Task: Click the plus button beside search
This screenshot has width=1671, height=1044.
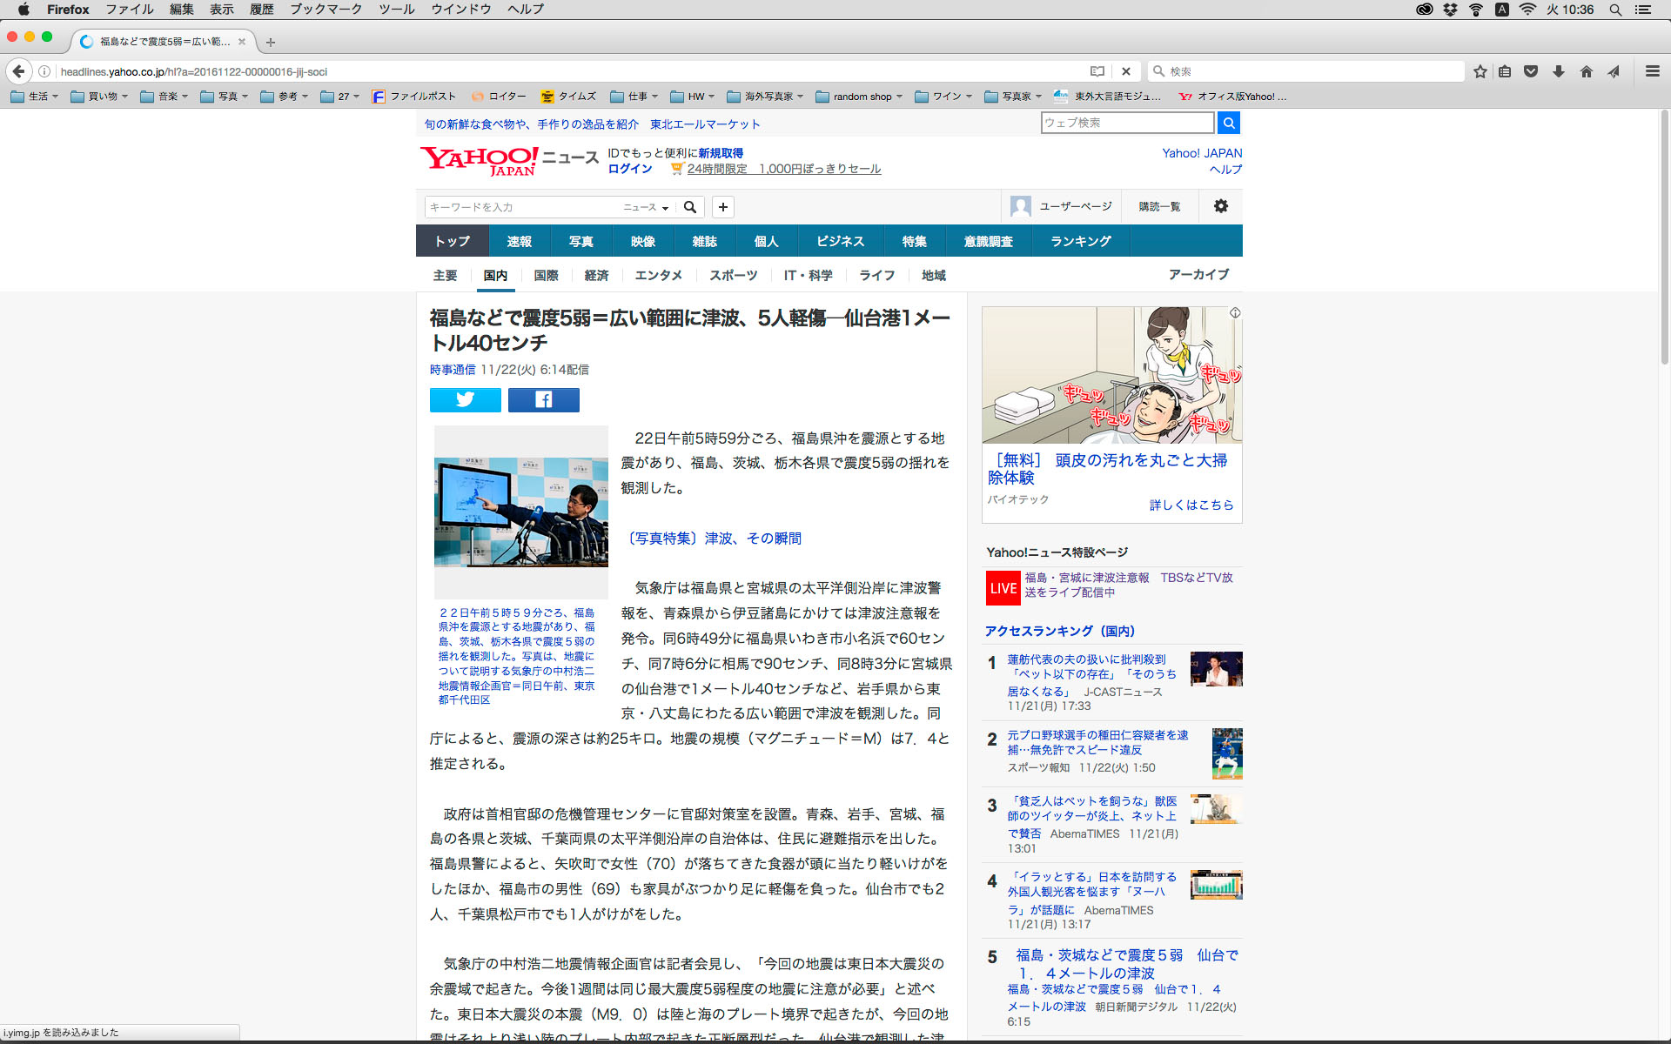Action: (x=722, y=207)
